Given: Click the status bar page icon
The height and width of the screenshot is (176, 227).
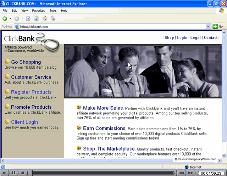Looking at the screenshot, I should tap(3, 167).
